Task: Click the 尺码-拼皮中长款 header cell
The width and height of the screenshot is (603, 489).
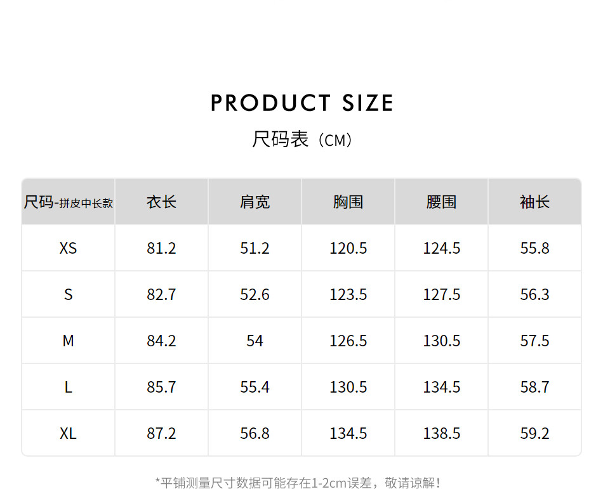Action: tap(69, 202)
